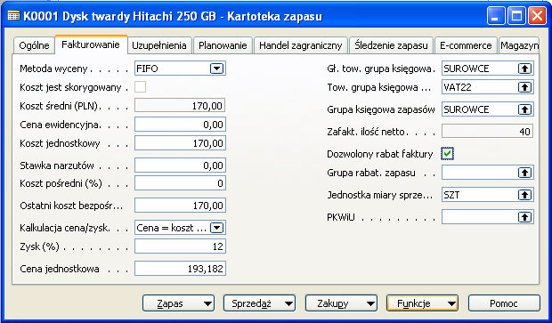Open lookup arrow for Gł. tow. grupa księgowa

click(x=524, y=69)
